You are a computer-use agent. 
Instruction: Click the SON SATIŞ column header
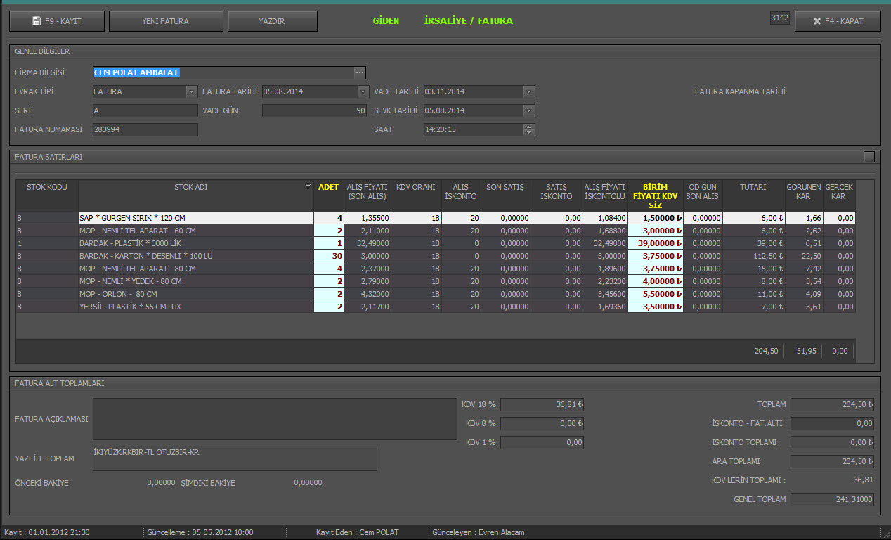pos(505,195)
